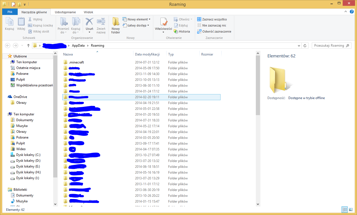
Task: Open the recent locations dropdown arrow
Action: click(22, 46)
